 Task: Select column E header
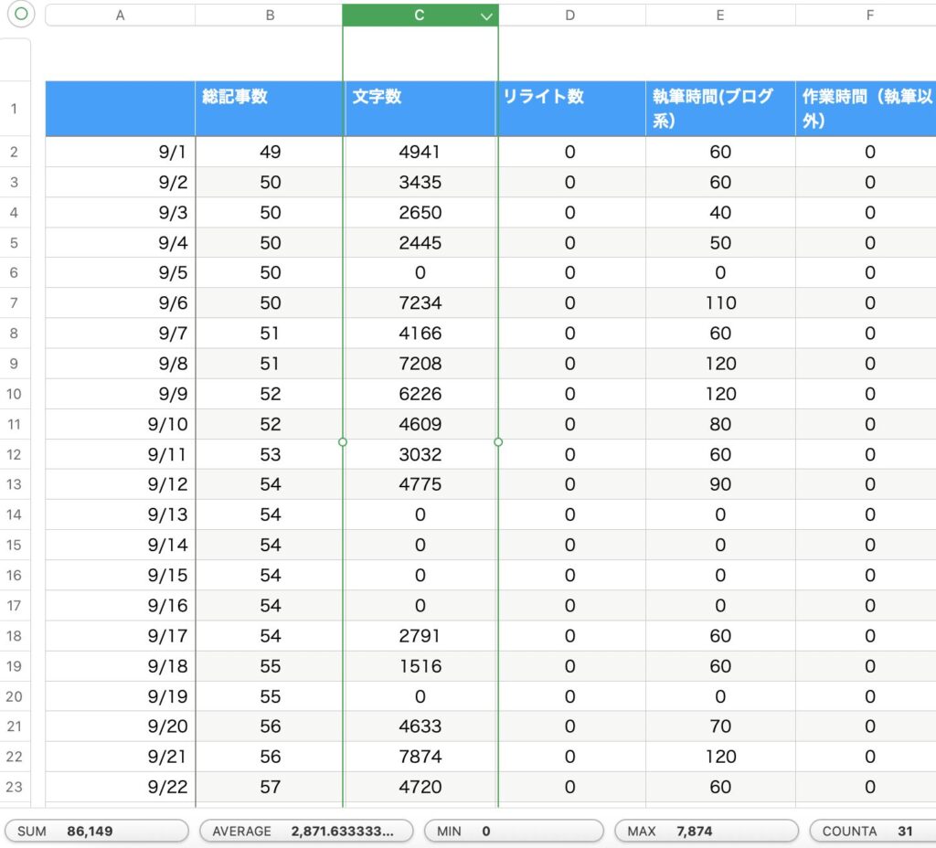pyautogui.click(x=720, y=16)
